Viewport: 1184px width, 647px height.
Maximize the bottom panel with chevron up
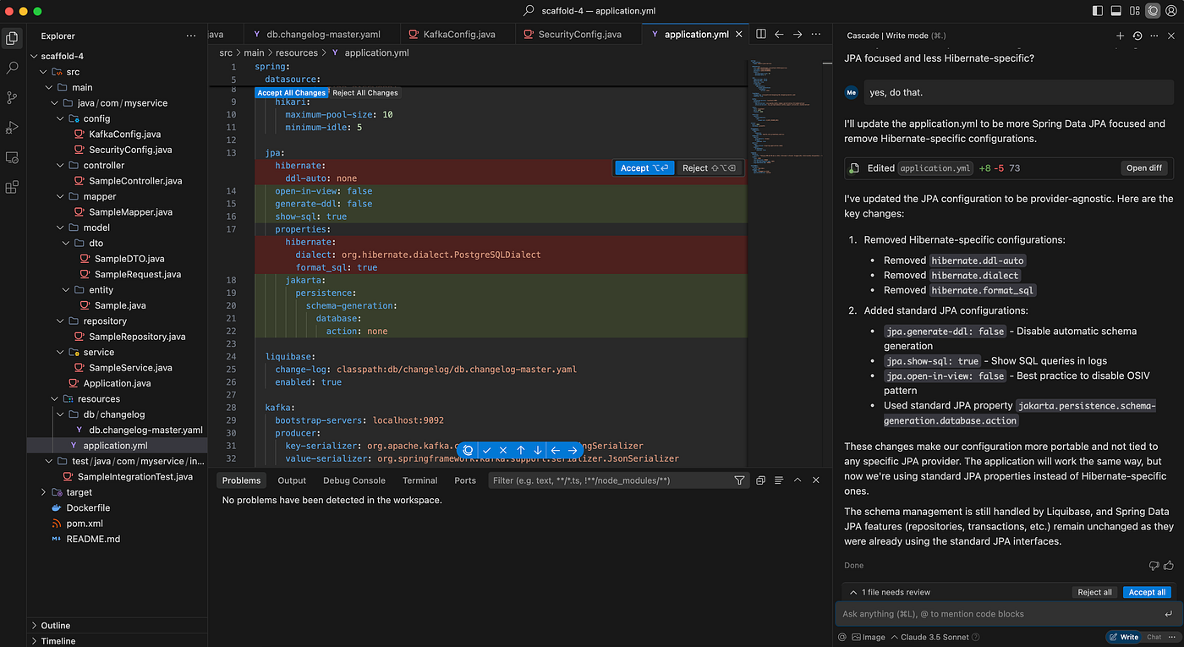pyautogui.click(x=798, y=480)
